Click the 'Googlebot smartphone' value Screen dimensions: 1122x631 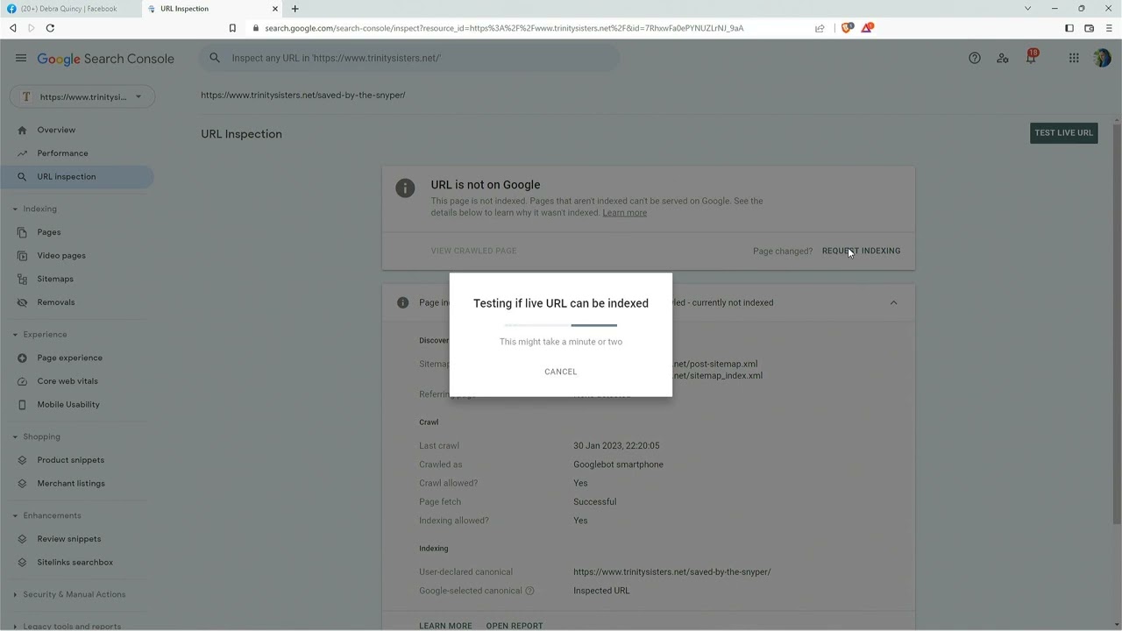pos(618,464)
